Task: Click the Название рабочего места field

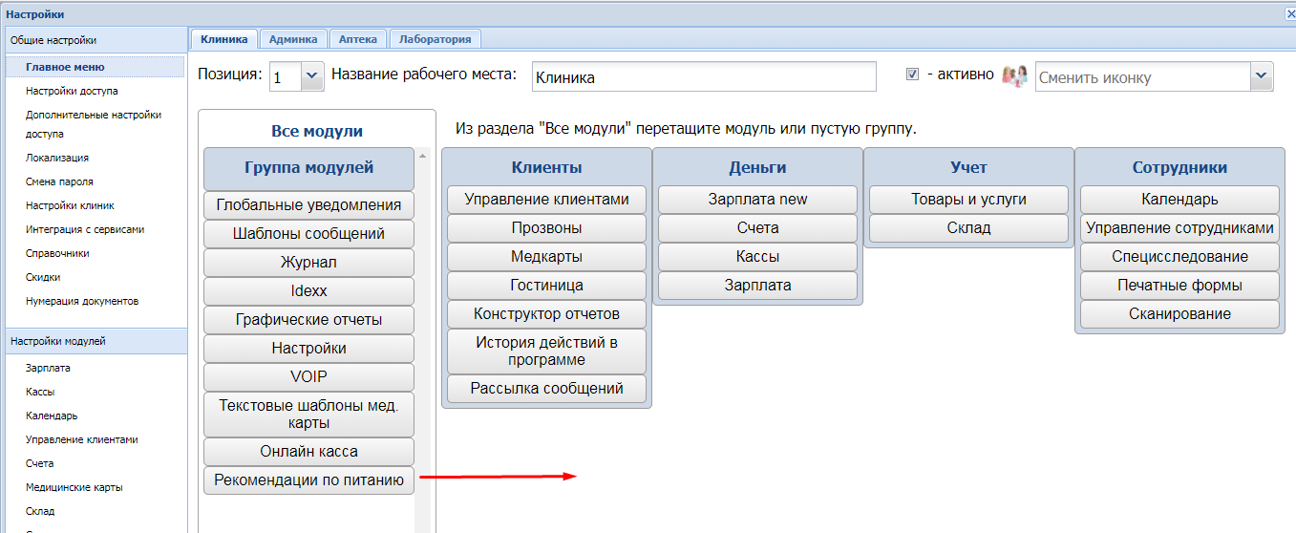Action: 703,77
